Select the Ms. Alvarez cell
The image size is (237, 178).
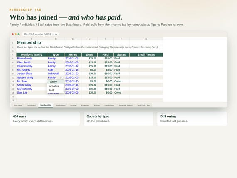pos(32,70)
